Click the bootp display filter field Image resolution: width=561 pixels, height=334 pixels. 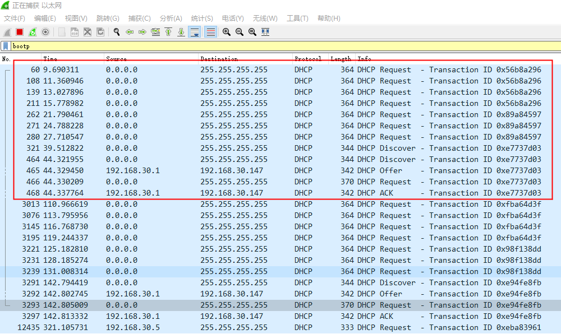280,46
